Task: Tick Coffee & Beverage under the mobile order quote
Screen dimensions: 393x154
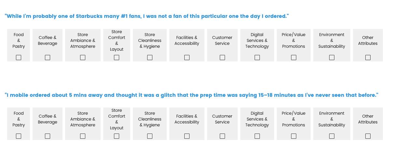Action: (48, 136)
